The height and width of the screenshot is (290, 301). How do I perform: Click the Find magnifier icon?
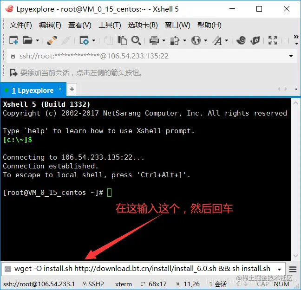click(x=136, y=40)
